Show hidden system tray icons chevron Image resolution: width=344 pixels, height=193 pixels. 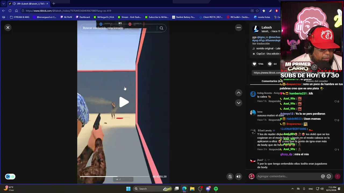coord(292,189)
